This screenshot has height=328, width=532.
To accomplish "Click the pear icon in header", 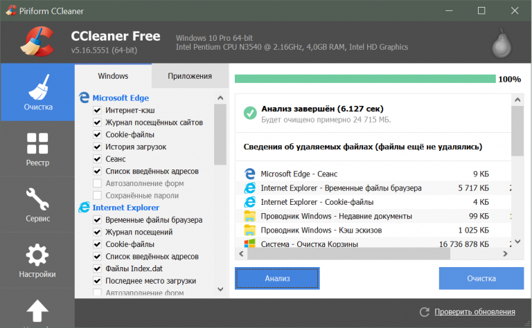I will coord(502,44).
